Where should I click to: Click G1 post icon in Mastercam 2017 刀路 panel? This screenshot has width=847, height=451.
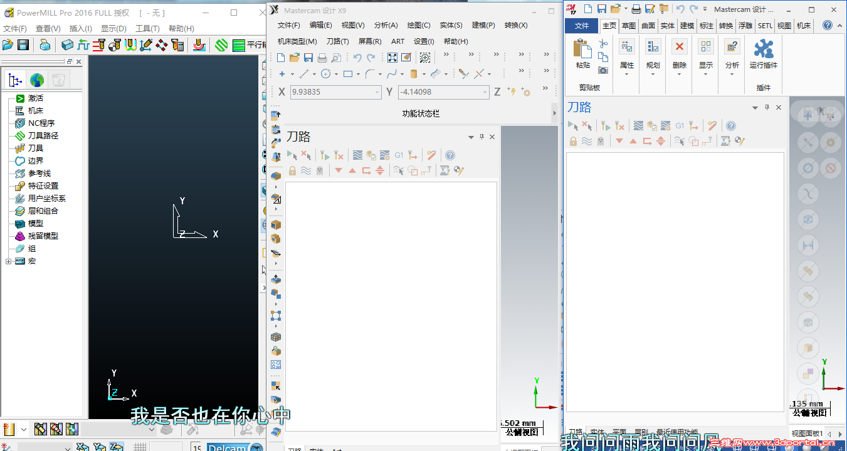(680, 126)
